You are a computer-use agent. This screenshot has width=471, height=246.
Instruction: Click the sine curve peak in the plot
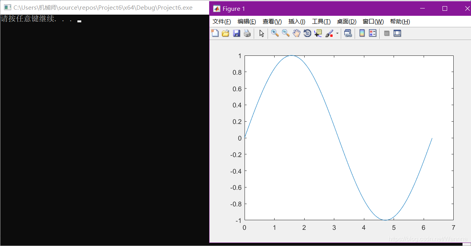click(292, 56)
